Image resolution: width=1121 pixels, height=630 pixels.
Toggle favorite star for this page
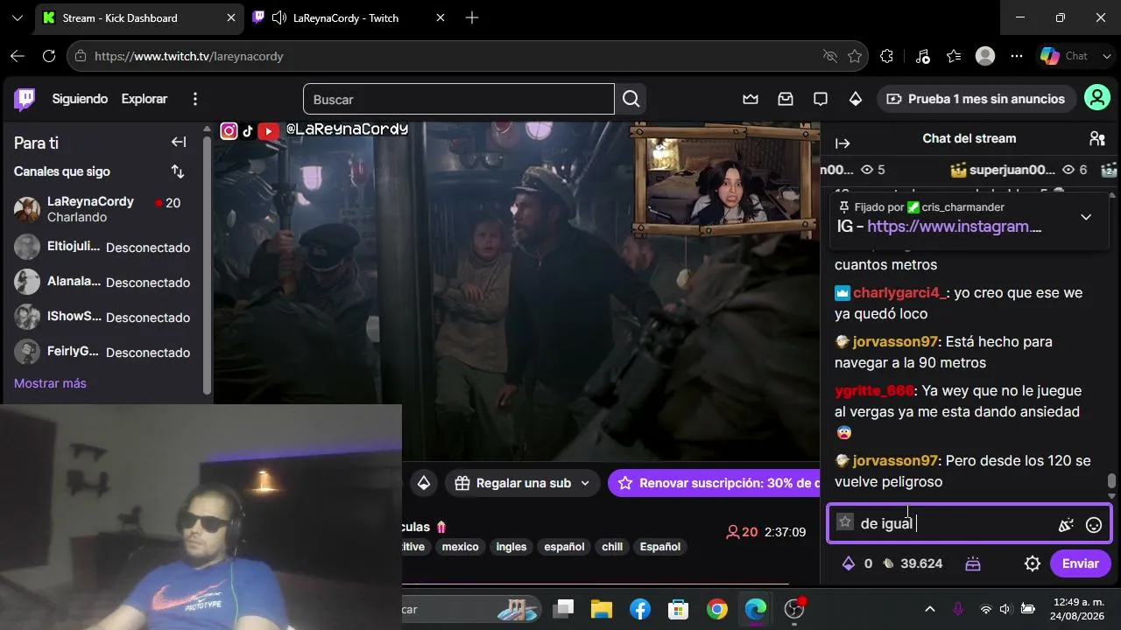pos(855,56)
